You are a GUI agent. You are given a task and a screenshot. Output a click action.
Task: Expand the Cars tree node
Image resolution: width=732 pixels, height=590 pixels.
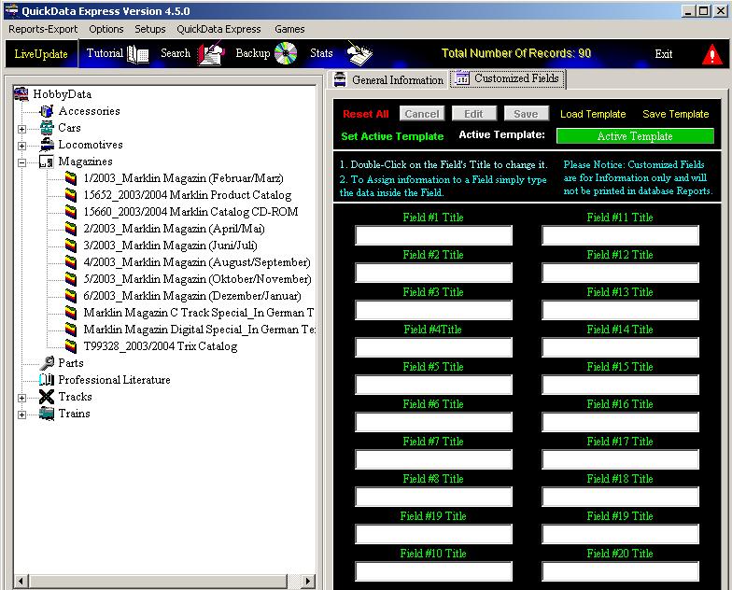(x=21, y=128)
